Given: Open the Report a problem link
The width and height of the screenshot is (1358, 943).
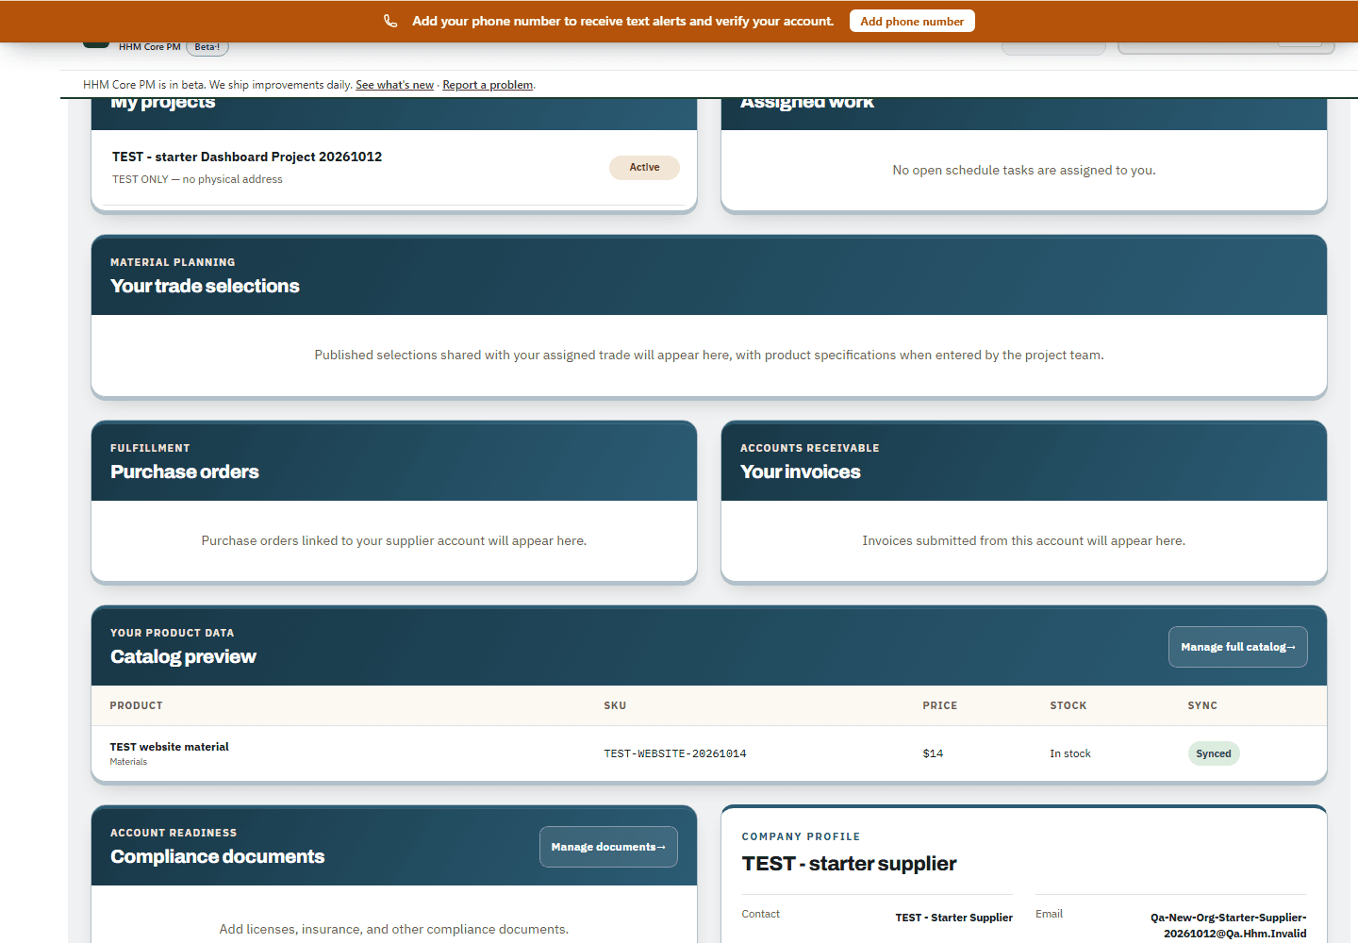Looking at the screenshot, I should 488,85.
